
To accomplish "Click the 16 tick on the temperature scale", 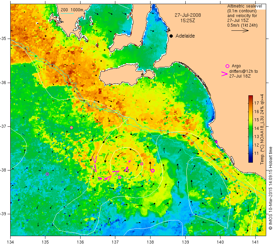I will tap(257, 111).
